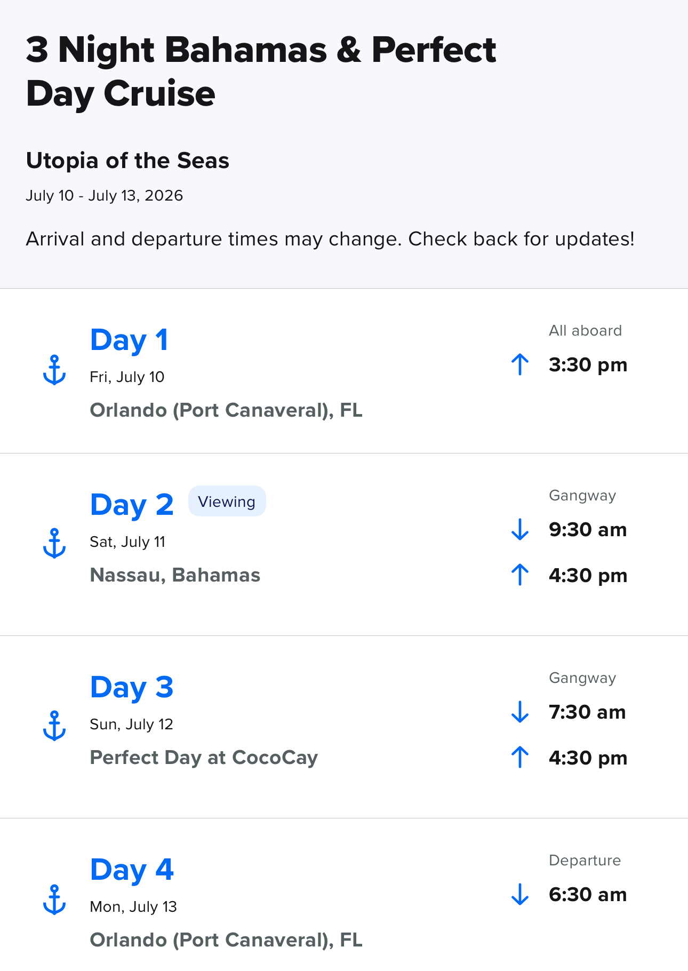The height and width of the screenshot is (971, 688).
Task: Click the down arrow next to 9:30 am
Action: coord(520,530)
